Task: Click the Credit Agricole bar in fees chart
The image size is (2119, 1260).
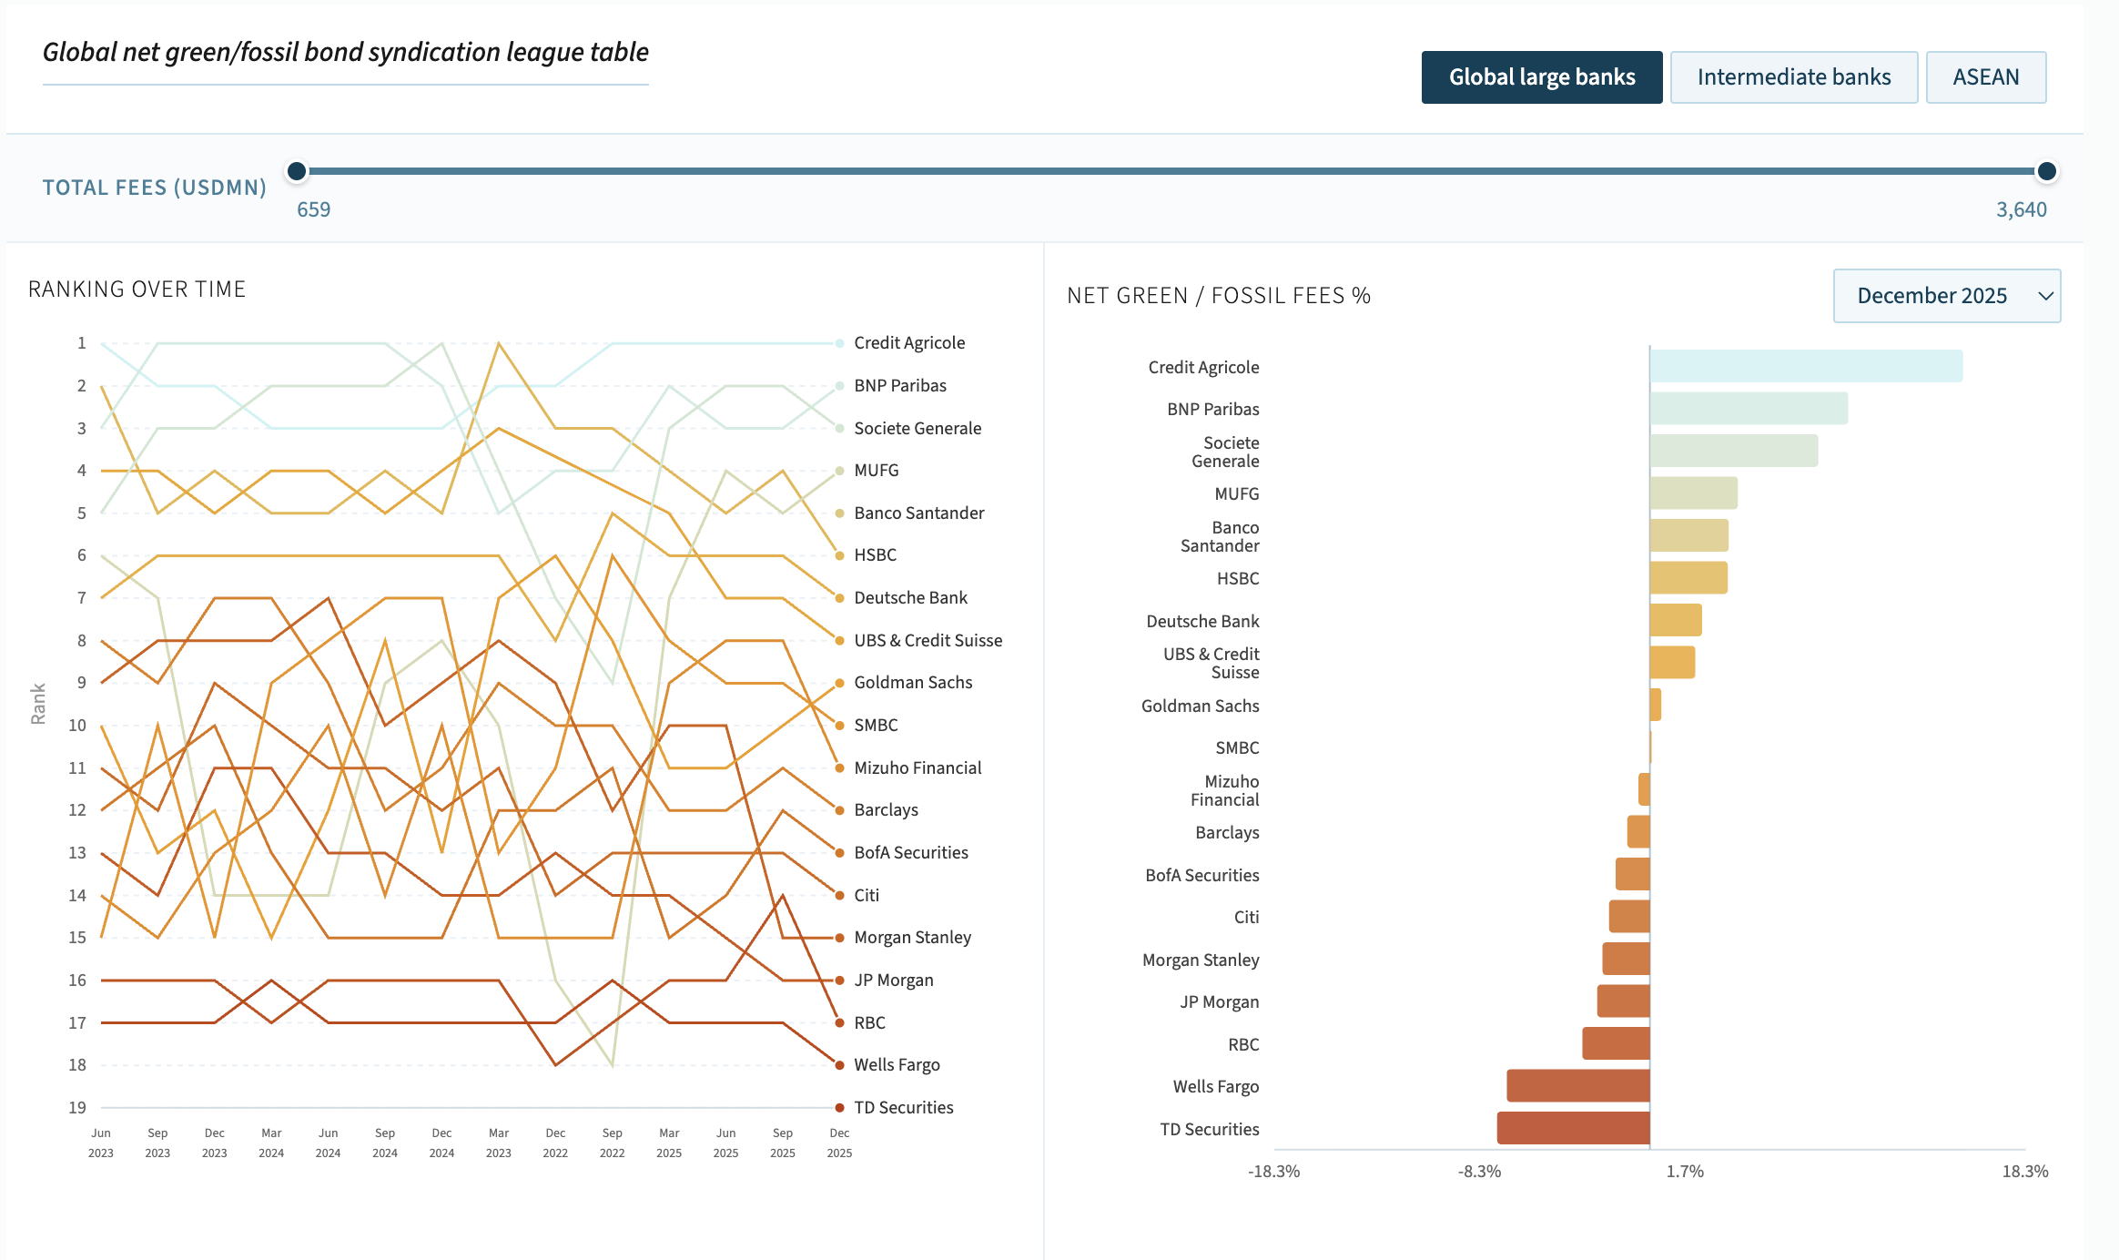Action: [x=1805, y=366]
